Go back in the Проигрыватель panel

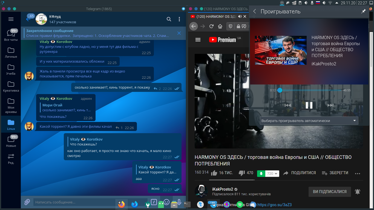pyautogui.click(x=255, y=11)
